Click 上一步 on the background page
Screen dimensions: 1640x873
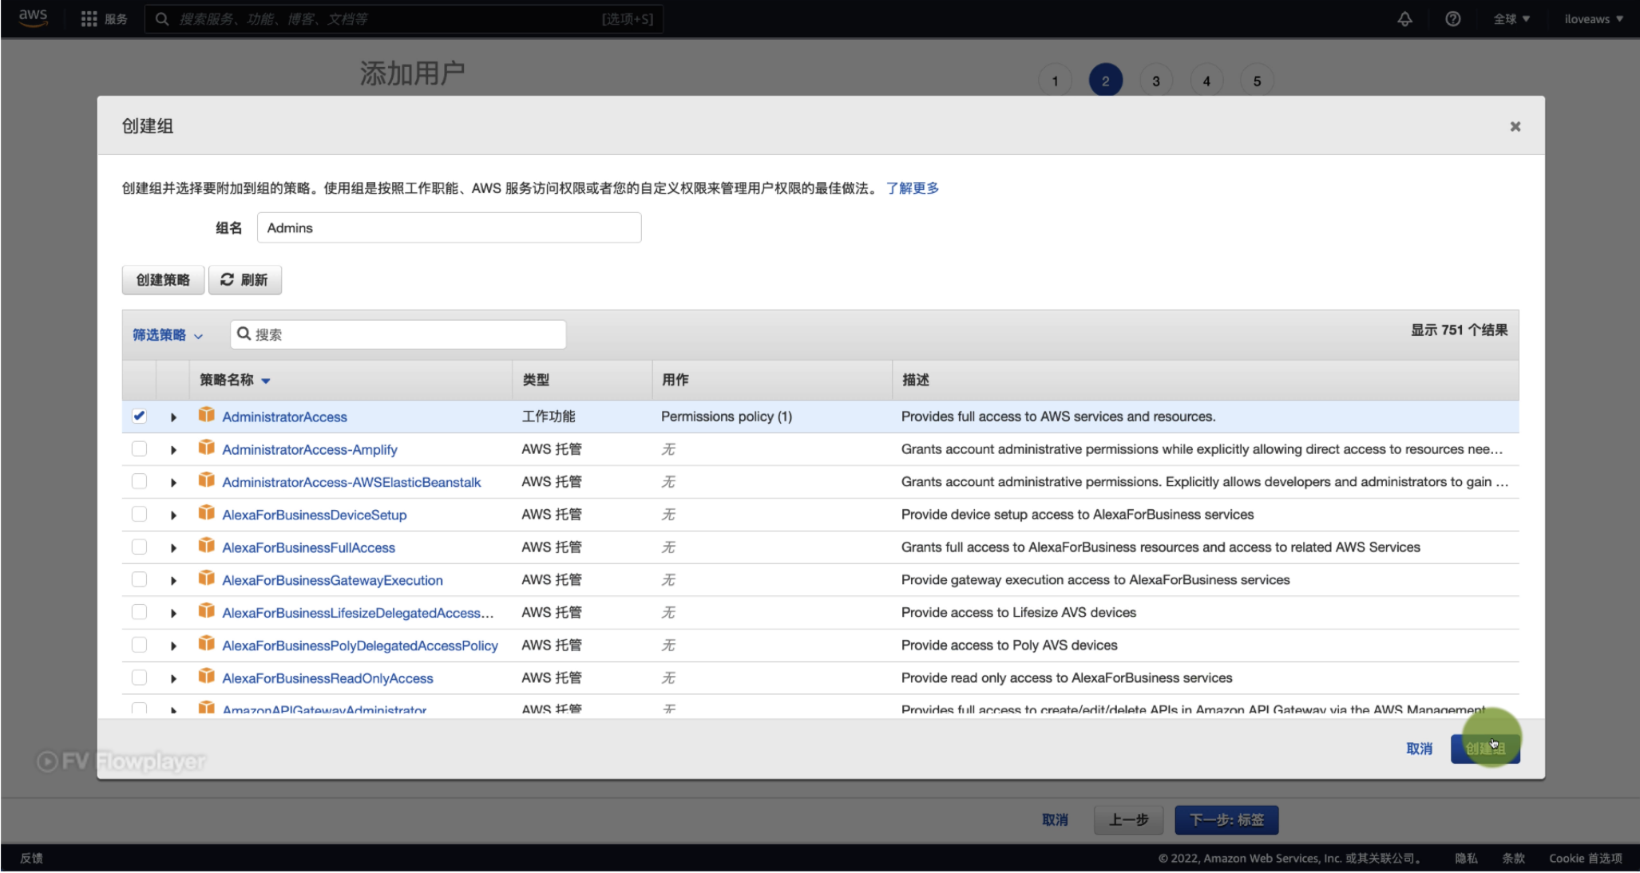tap(1128, 820)
